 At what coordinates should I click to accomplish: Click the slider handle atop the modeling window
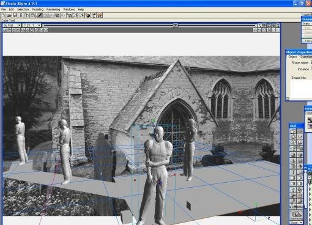click(175, 25)
